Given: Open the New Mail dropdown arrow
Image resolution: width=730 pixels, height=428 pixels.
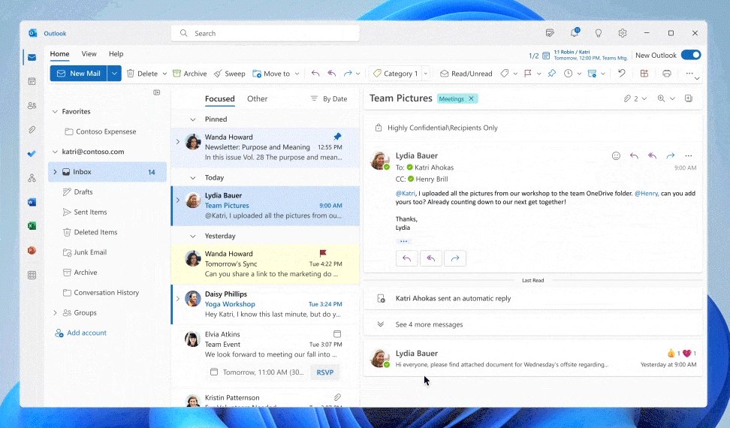Looking at the screenshot, I should pos(114,74).
